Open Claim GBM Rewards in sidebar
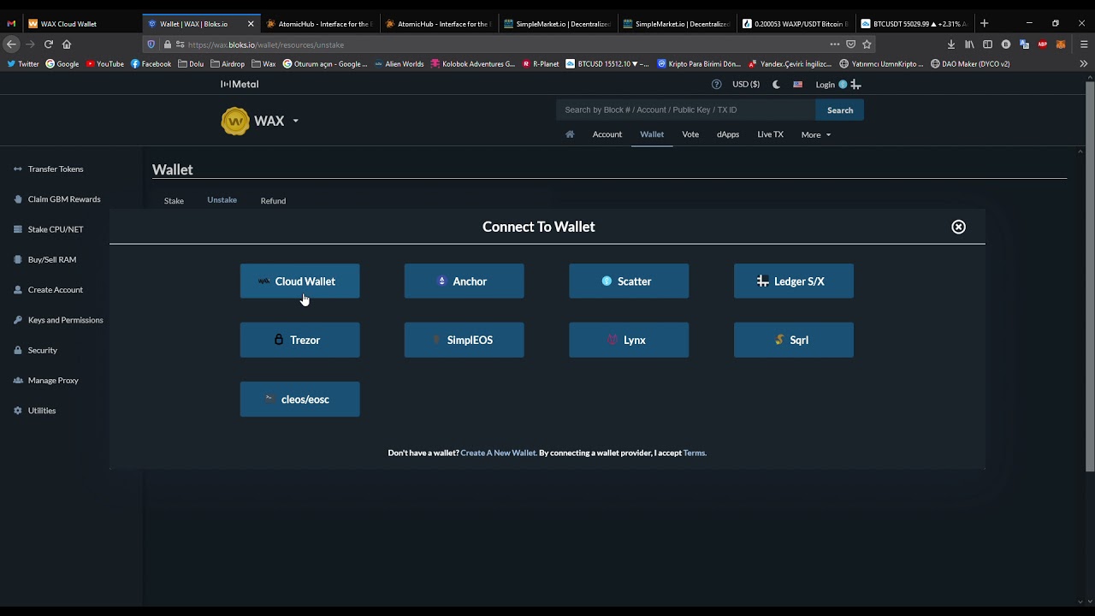Image resolution: width=1095 pixels, height=616 pixels. coord(57,199)
